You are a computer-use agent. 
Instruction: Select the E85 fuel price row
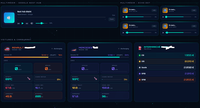pyautogui.click(x=166, y=61)
